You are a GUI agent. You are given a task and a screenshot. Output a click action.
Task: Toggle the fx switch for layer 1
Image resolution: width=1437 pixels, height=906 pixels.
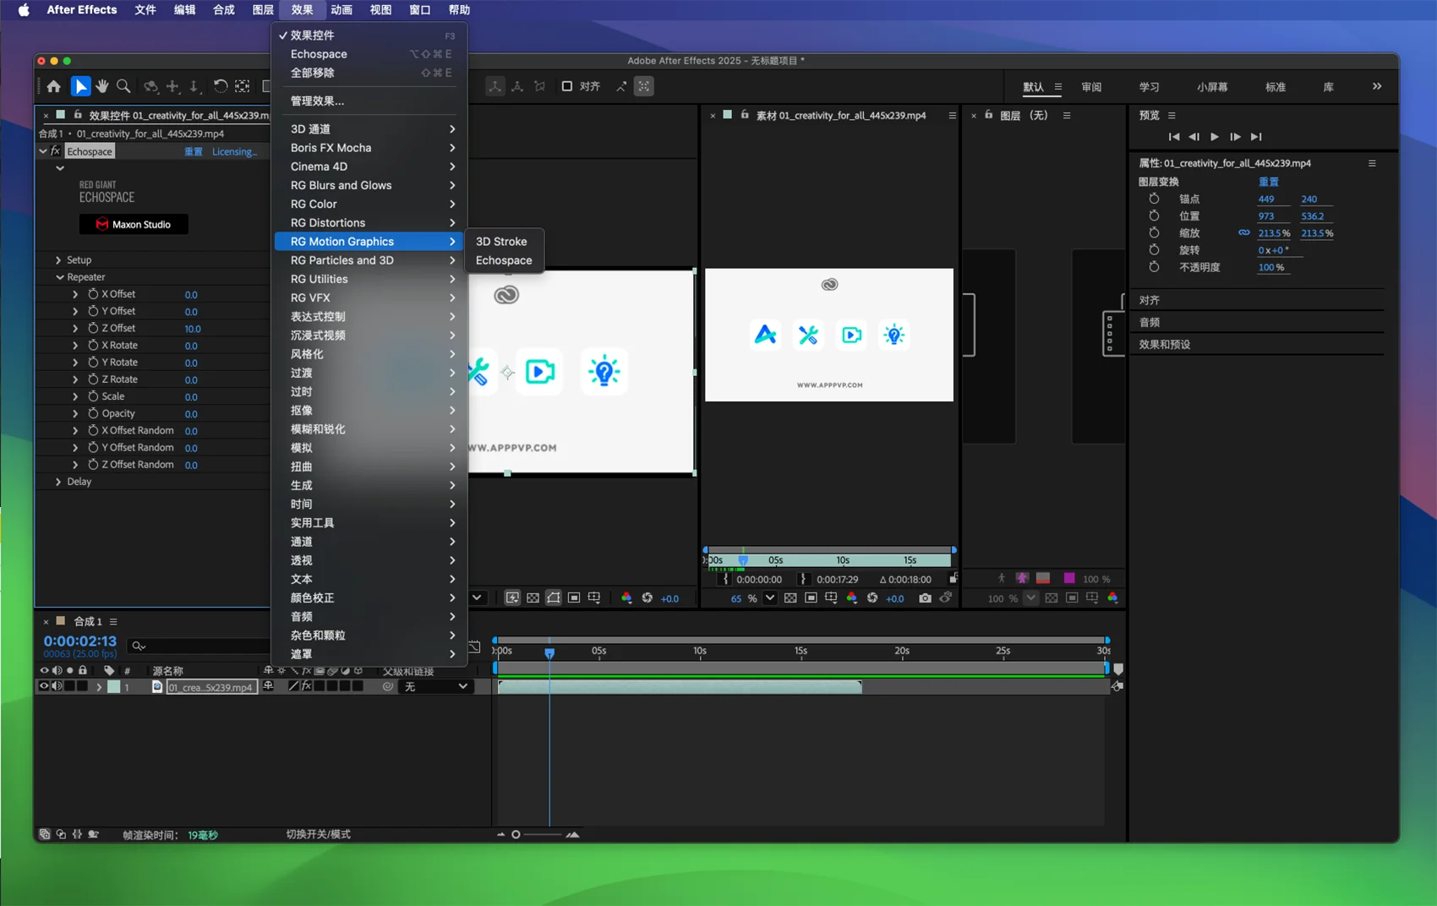[x=307, y=686]
